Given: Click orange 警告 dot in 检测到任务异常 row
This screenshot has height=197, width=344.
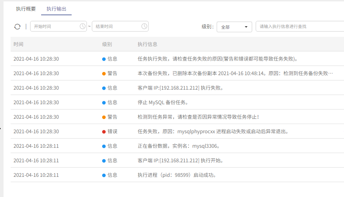Looking at the screenshot, I should click(x=104, y=117).
